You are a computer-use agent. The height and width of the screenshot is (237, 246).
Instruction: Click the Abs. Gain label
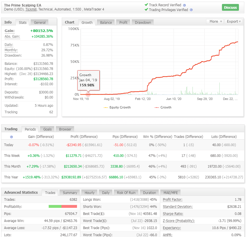12,37
